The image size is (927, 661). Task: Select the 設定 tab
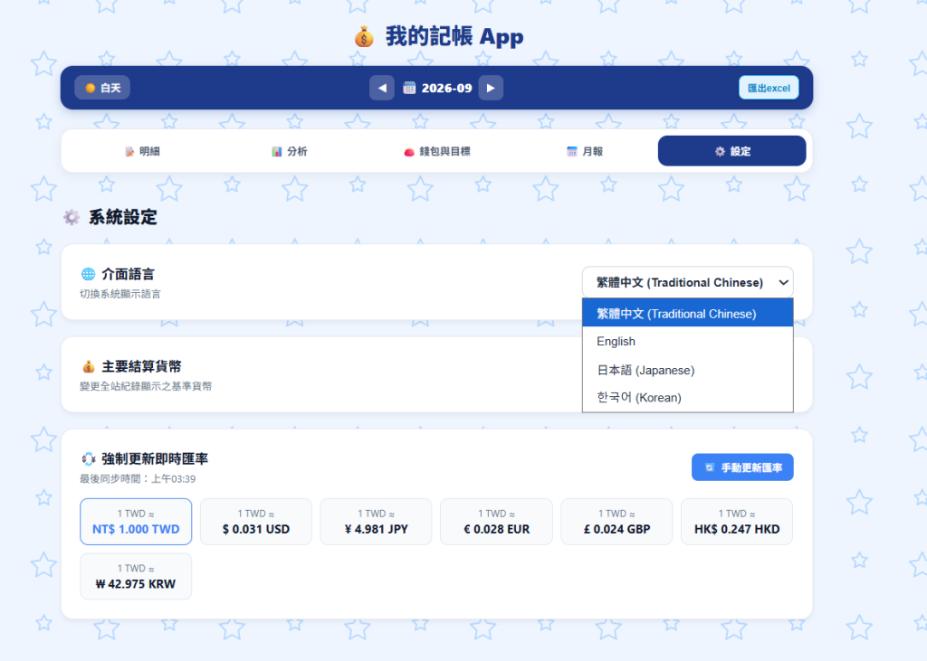(x=731, y=151)
